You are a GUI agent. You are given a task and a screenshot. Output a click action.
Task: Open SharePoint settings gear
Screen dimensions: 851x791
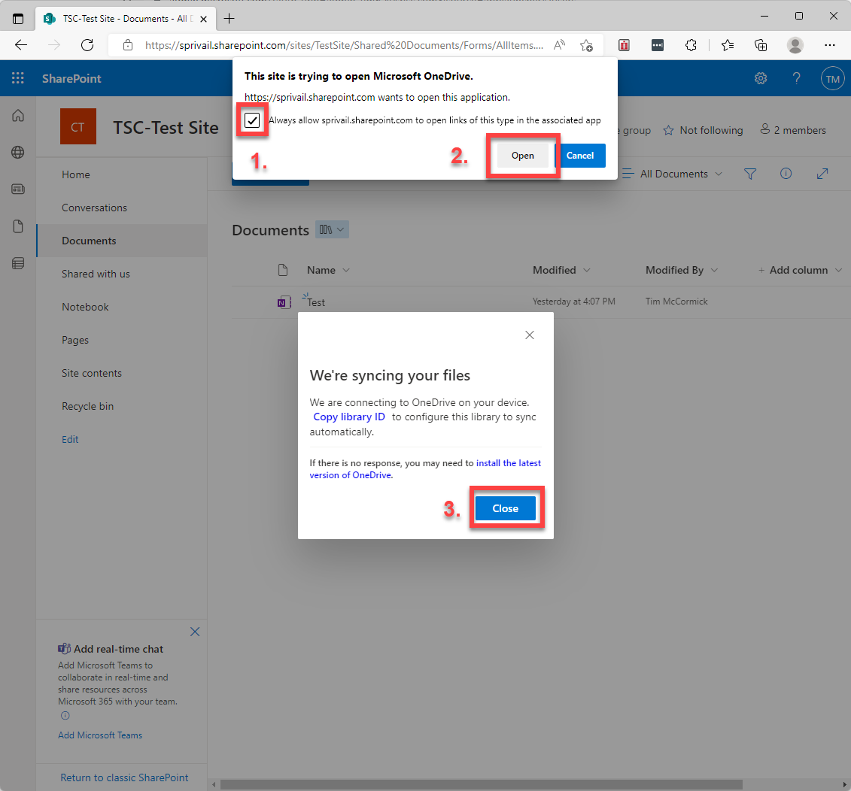pos(761,79)
